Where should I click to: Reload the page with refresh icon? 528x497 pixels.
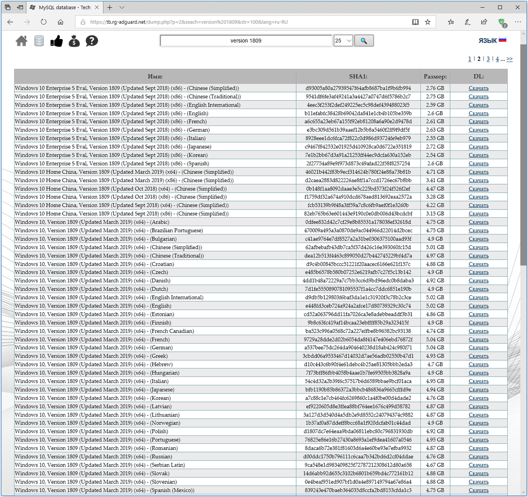(x=44, y=22)
